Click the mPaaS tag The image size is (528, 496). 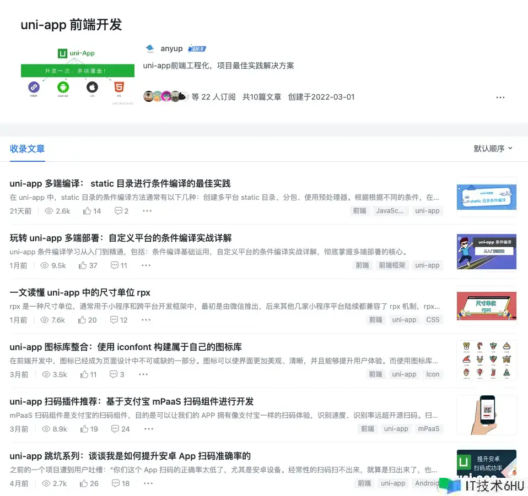coord(429,429)
